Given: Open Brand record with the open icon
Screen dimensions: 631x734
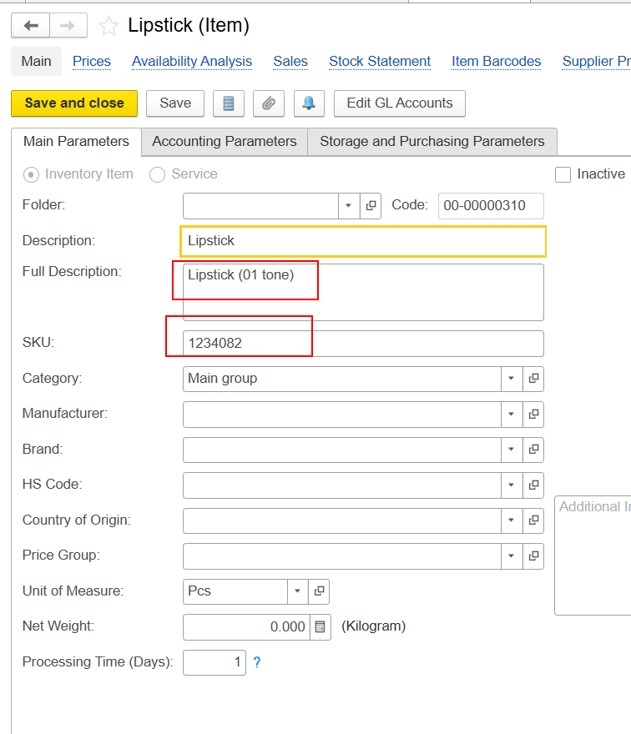Looking at the screenshot, I should click(x=533, y=450).
